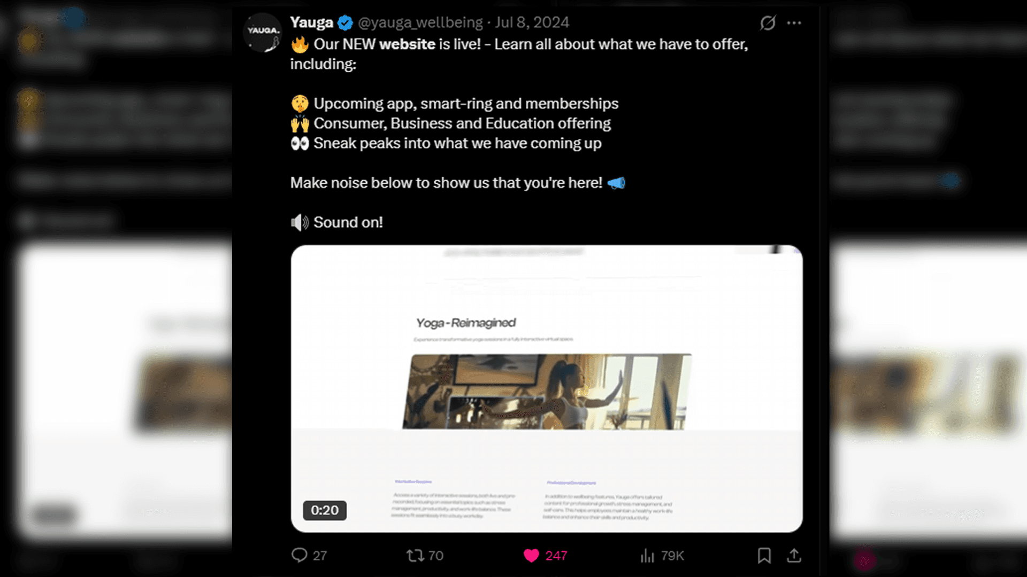Open the Yauga profile avatar
Image resolution: width=1027 pixels, height=577 pixels.
point(262,33)
